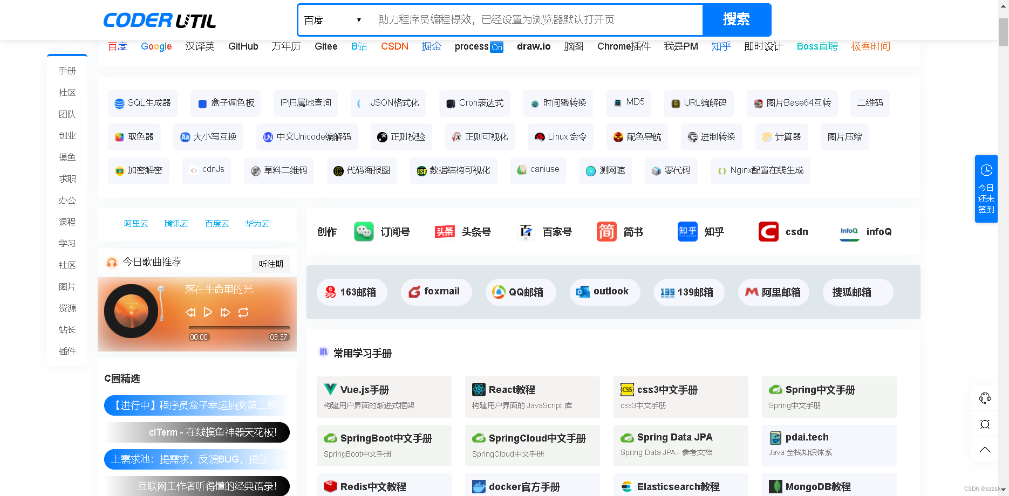The height and width of the screenshot is (496, 1009).
Task: Open the GitHub quick link
Action: [243, 46]
